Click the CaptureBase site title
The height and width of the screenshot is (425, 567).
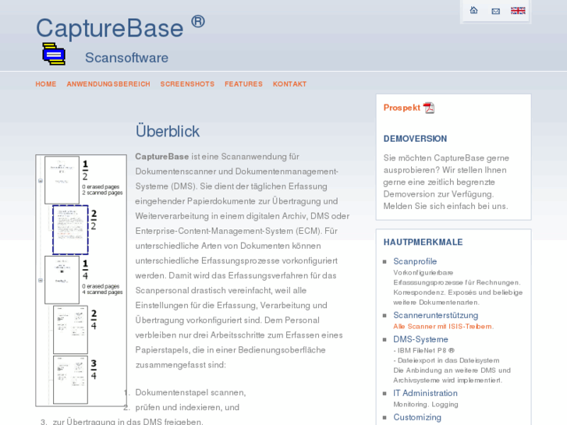point(120,27)
